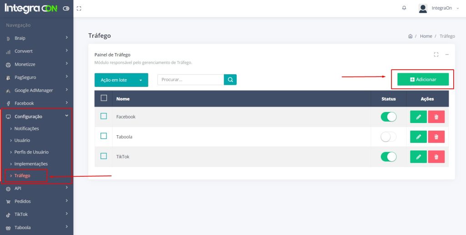Toggle the sidebar visibility eye icon
The height and width of the screenshot is (235, 466).
click(66, 8)
